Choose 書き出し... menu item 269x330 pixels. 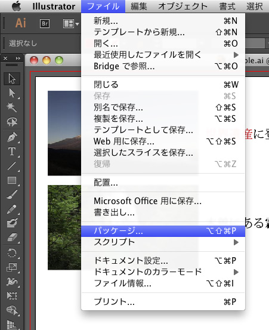tap(163, 212)
